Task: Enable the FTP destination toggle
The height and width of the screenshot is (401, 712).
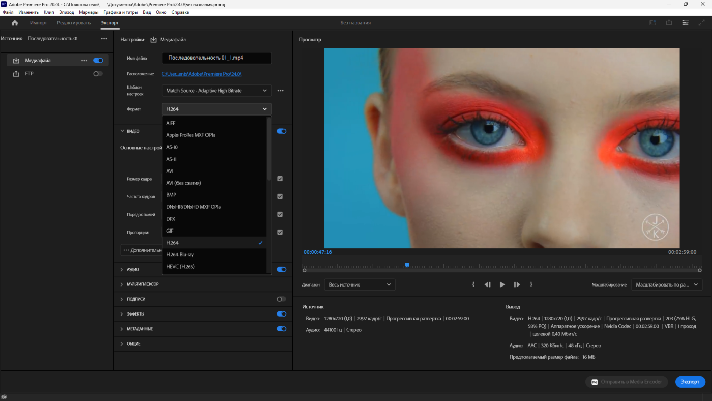Action: 98,74
